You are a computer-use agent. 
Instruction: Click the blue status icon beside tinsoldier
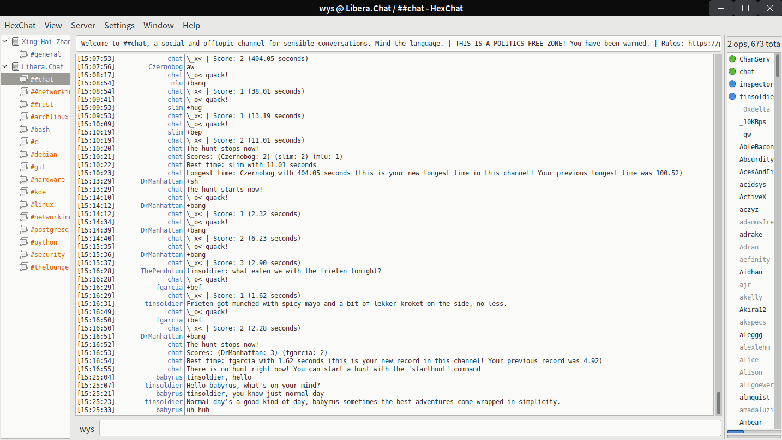pos(732,96)
